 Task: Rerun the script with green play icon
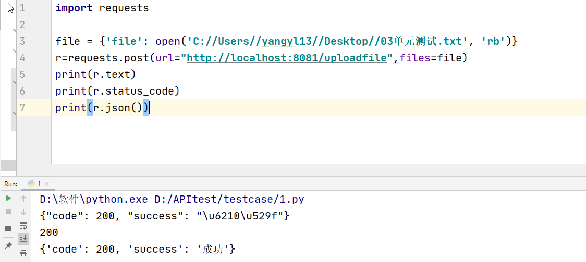8,198
